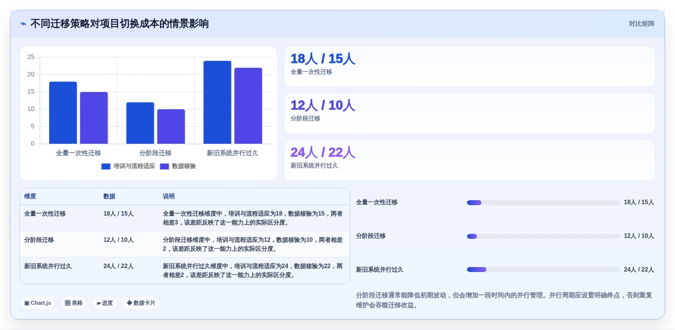Image resolution: width=675 pixels, height=330 pixels.
Task: Click the 分阶段迁移 progress bar
Action: coord(543,236)
